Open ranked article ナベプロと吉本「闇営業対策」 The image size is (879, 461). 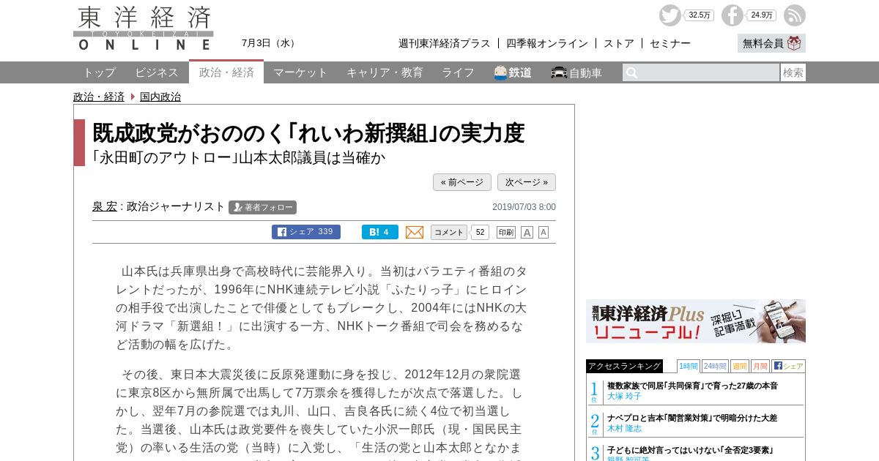click(692, 418)
